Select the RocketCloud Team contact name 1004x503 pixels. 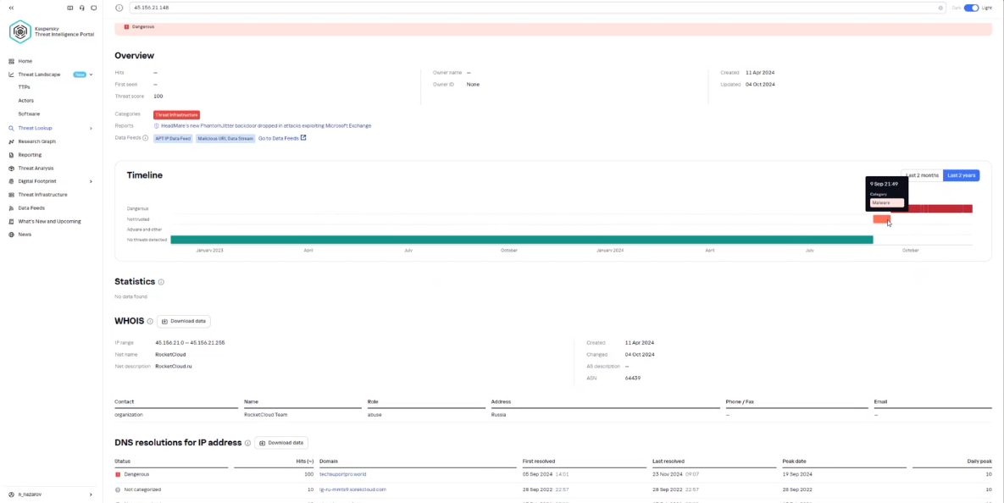click(x=266, y=415)
